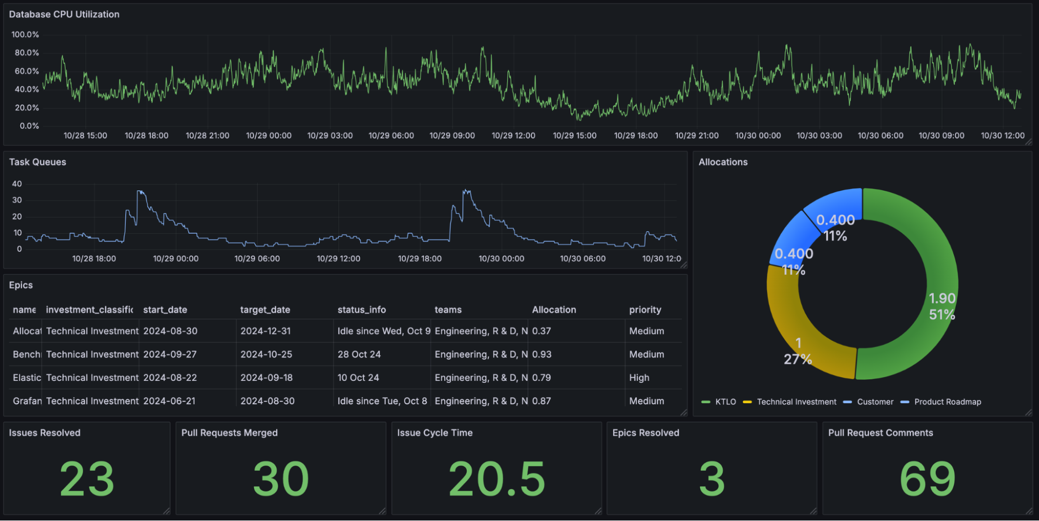Click the resize handle of the Epics panel
Screen dimensions: 1039x521
(683, 412)
